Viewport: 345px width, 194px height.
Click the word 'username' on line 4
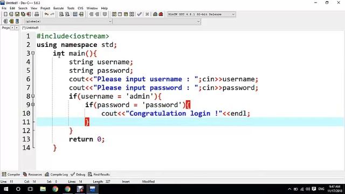point(113,62)
